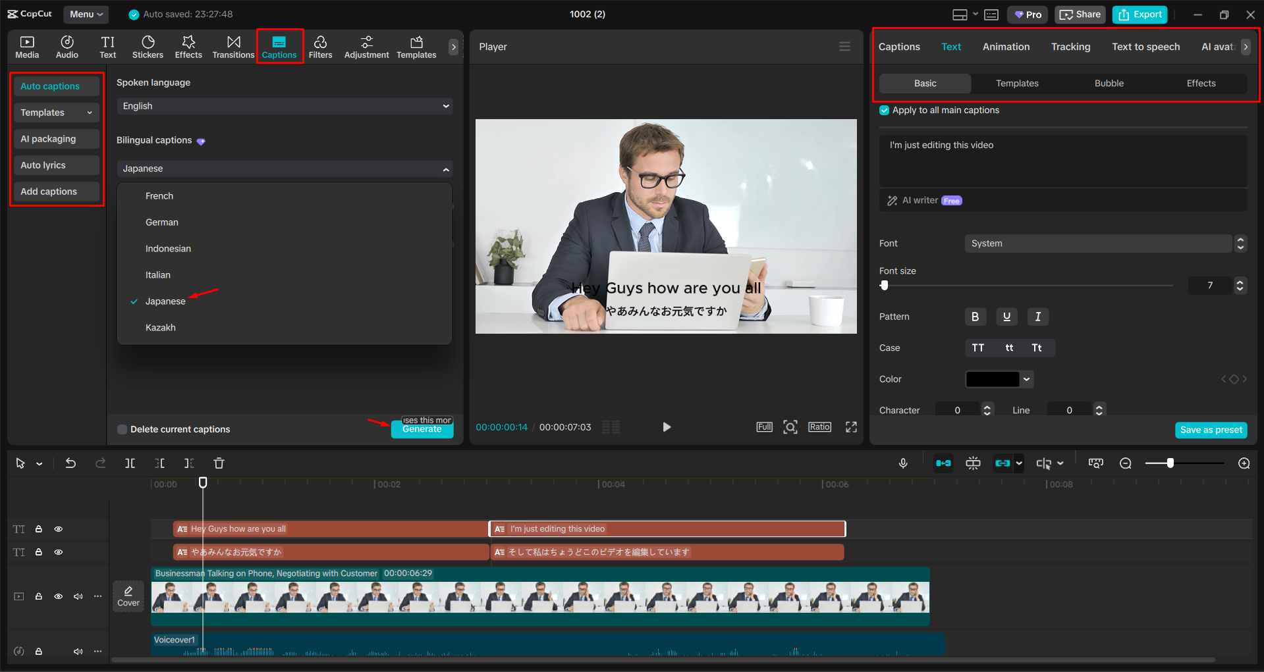The image size is (1264, 672).
Task: Hide the Japanese captions track with the eye toggle
Action: click(58, 552)
